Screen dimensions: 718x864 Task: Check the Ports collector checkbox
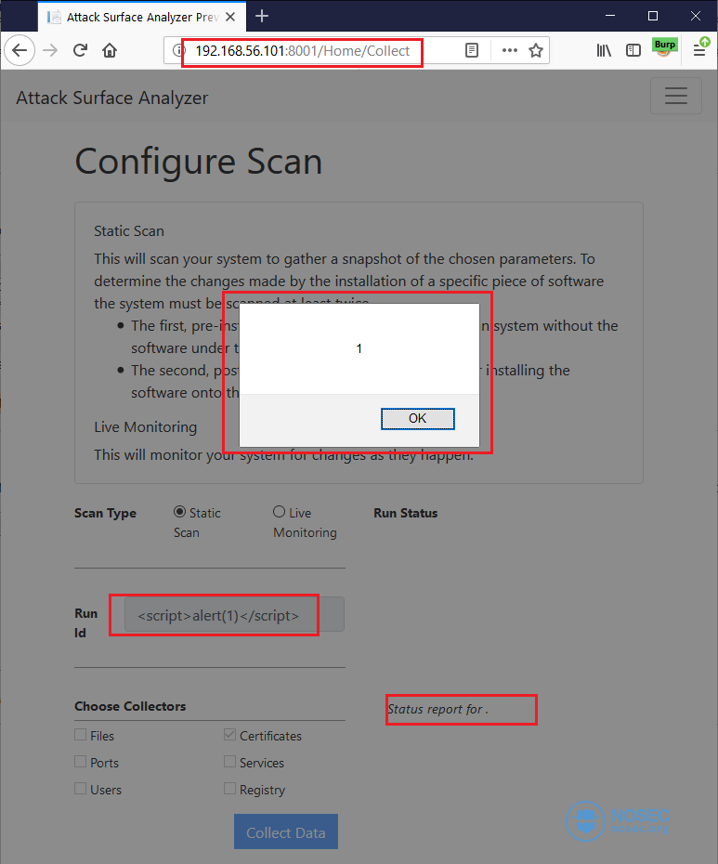(x=81, y=762)
